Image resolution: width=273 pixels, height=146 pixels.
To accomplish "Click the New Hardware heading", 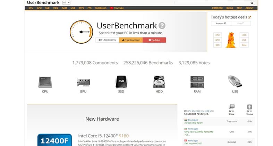I will click(102, 119).
